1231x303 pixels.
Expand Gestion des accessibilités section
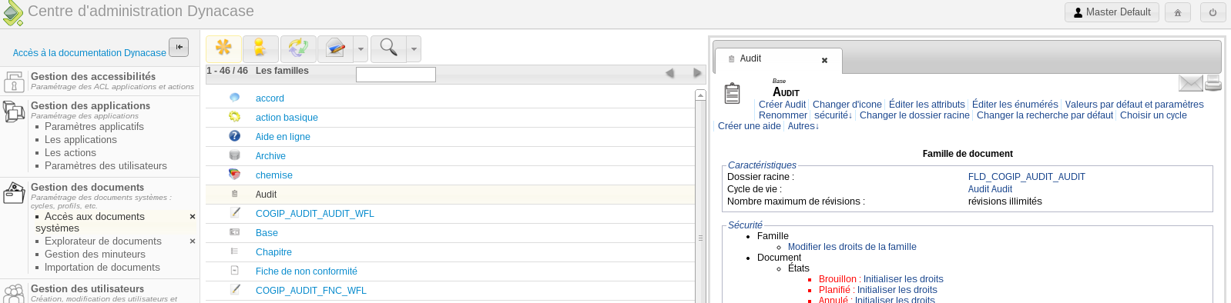pyautogui.click(x=93, y=76)
